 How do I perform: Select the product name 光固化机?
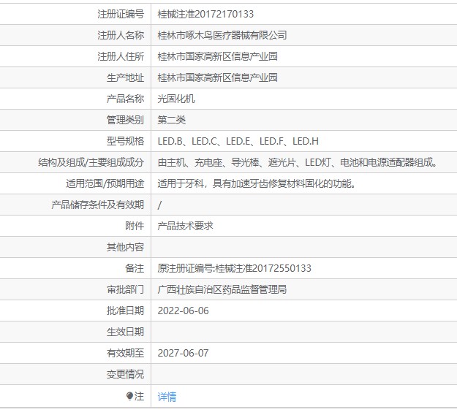pos(176,99)
